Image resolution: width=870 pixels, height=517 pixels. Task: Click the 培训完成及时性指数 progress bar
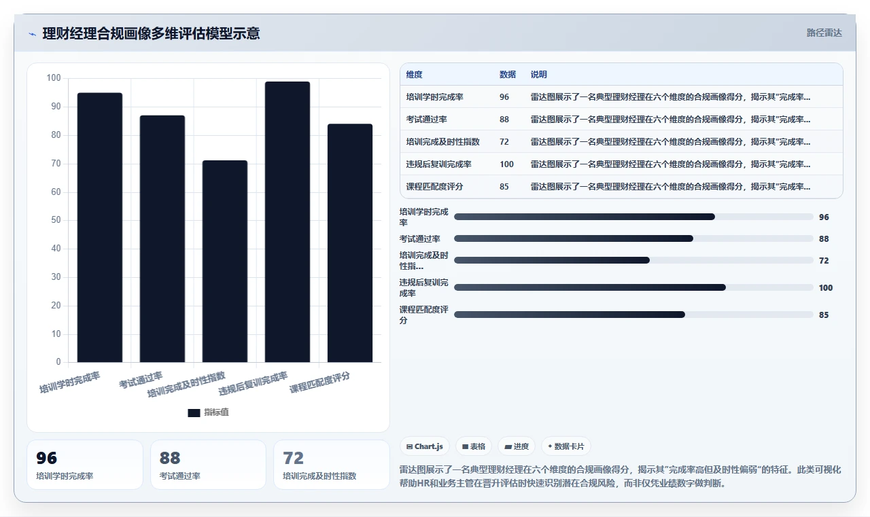coord(633,260)
